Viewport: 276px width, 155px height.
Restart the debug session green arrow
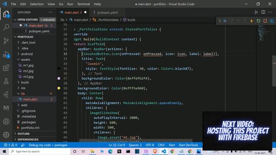[258, 21]
